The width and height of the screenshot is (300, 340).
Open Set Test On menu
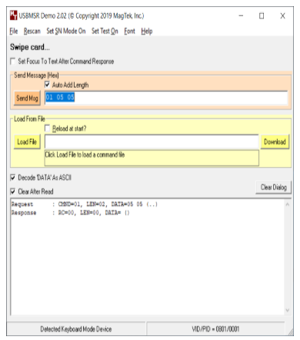(105, 32)
